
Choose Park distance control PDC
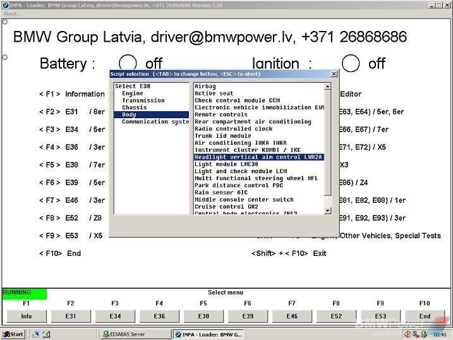tap(239, 185)
